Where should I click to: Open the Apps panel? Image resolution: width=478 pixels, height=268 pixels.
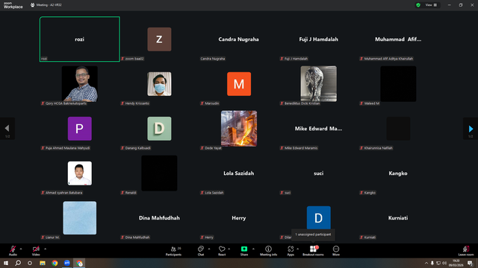point(291,251)
